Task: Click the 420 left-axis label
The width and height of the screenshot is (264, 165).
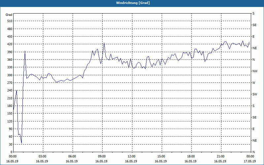Action: 10,44
